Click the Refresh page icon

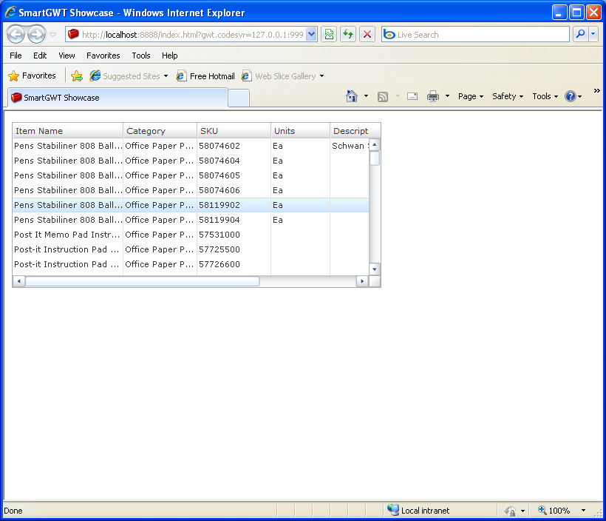[348, 35]
